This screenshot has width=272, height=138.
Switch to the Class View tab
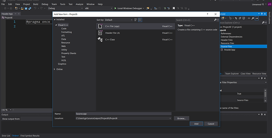[x=246, y=74]
